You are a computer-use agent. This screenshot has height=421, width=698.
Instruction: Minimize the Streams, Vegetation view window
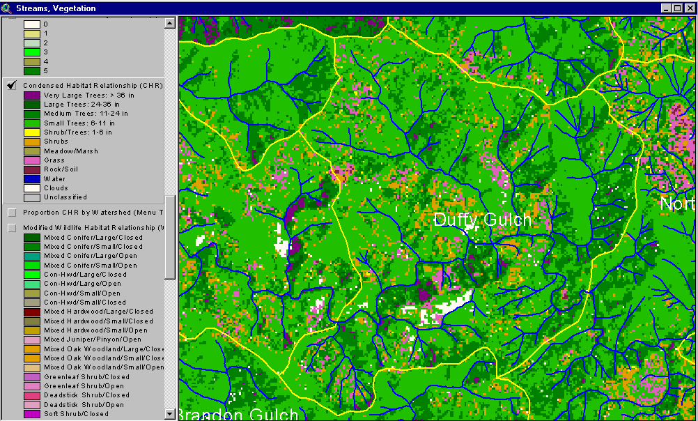click(x=665, y=8)
